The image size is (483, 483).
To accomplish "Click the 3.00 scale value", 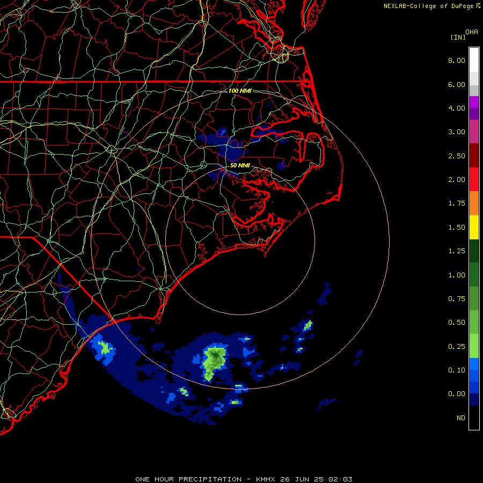I will click(x=457, y=132).
